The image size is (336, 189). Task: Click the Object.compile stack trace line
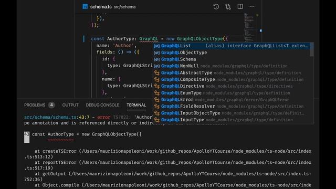pyautogui.click(x=173, y=185)
